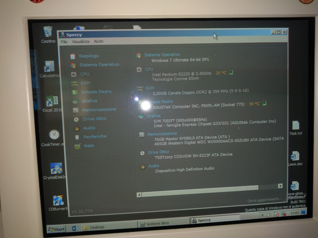Open the Riepilogo sidebar entry

tap(89, 56)
